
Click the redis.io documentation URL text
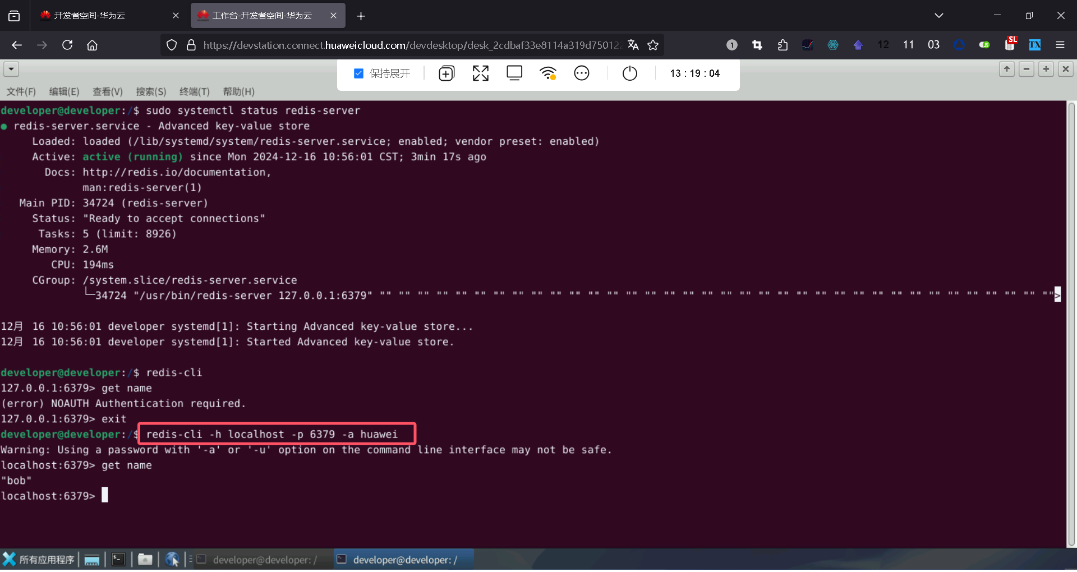(177, 172)
